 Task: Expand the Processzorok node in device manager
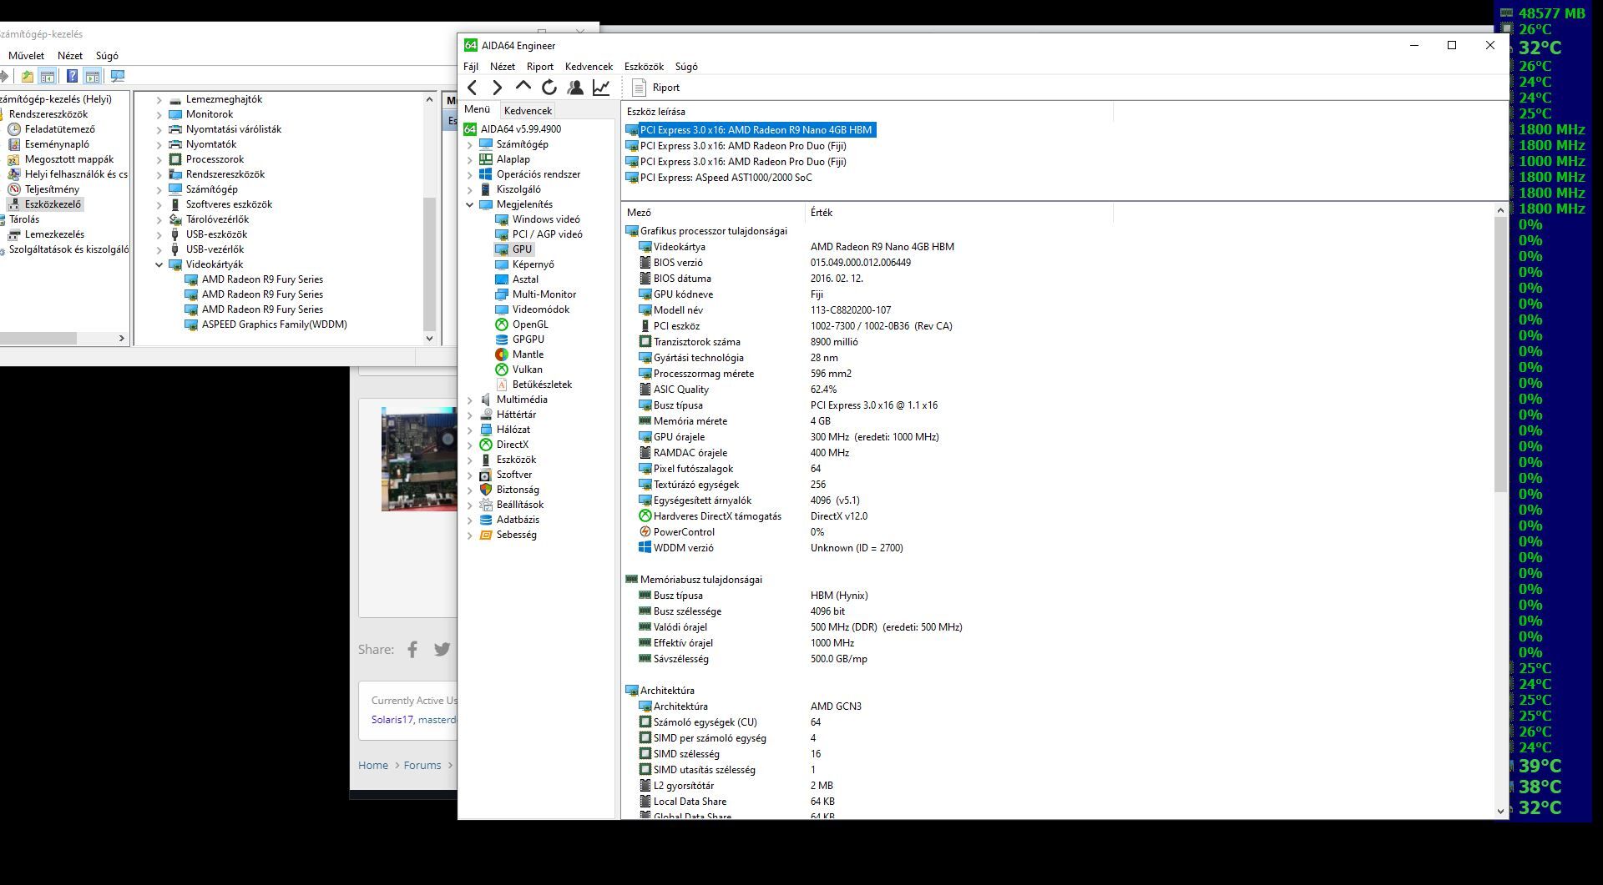click(x=159, y=159)
